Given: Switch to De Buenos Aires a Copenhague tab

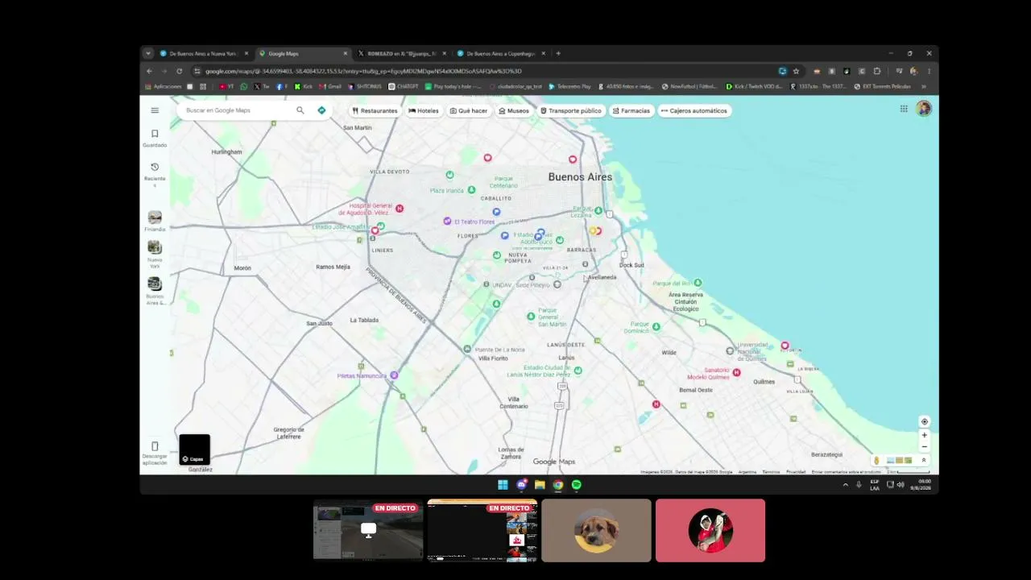Looking at the screenshot, I should coord(500,53).
